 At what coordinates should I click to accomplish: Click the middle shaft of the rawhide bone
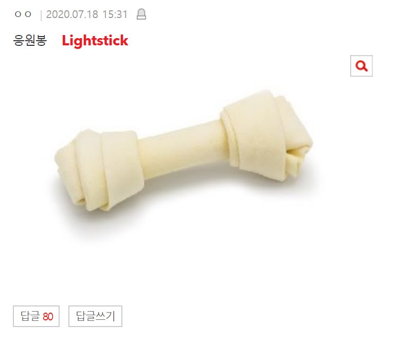(x=183, y=148)
